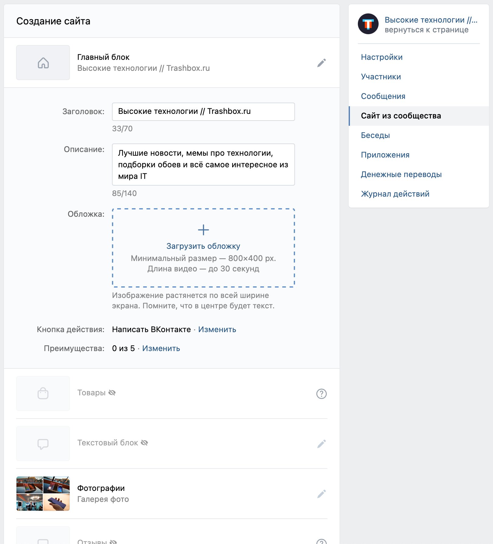Click the help icon next to Товары
Screen dimensions: 493x544
tap(322, 394)
